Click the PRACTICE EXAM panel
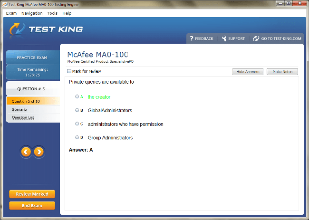309x220 pixels. point(33,57)
